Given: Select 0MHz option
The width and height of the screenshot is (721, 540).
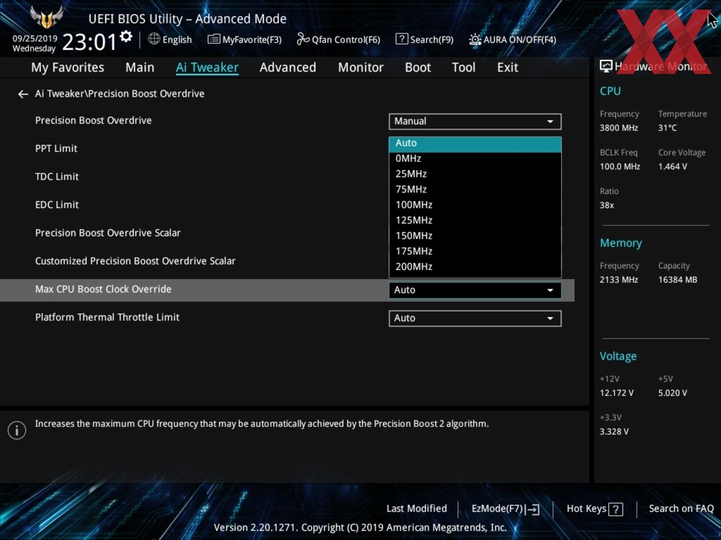Looking at the screenshot, I should pyautogui.click(x=475, y=158).
